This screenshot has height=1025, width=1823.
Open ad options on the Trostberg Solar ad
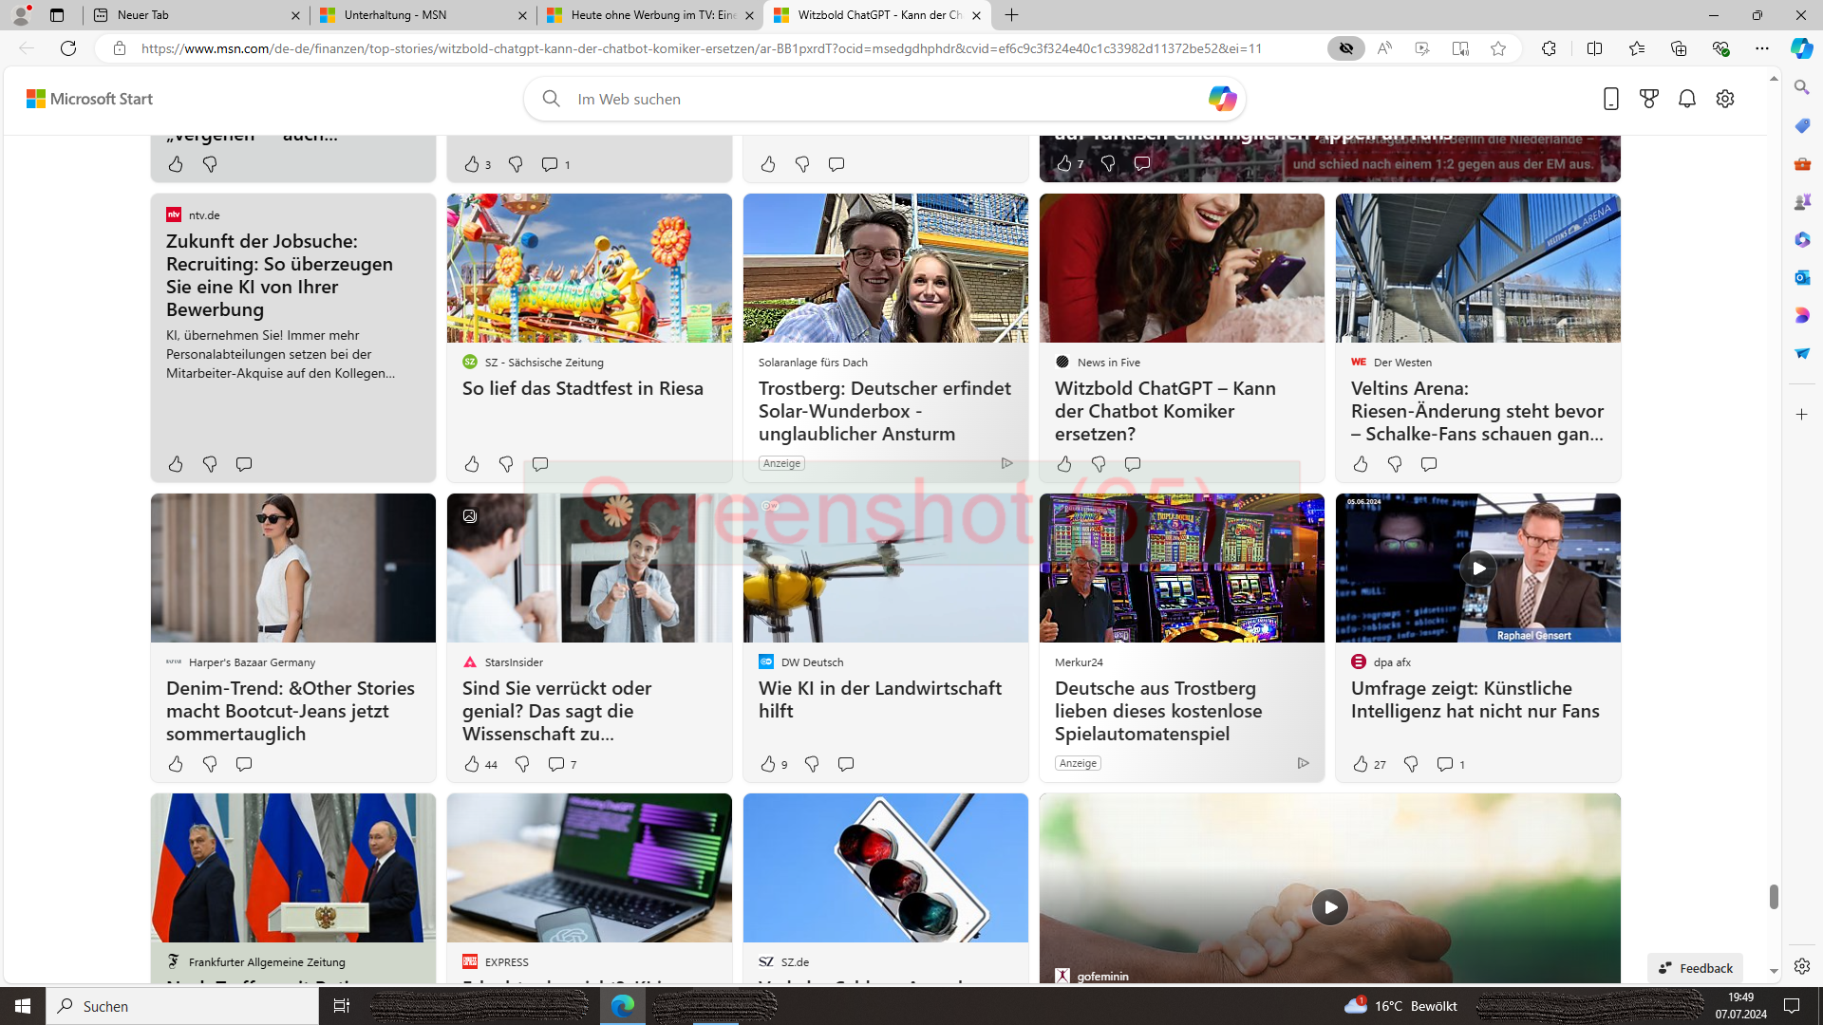pyautogui.click(x=1006, y=463)
